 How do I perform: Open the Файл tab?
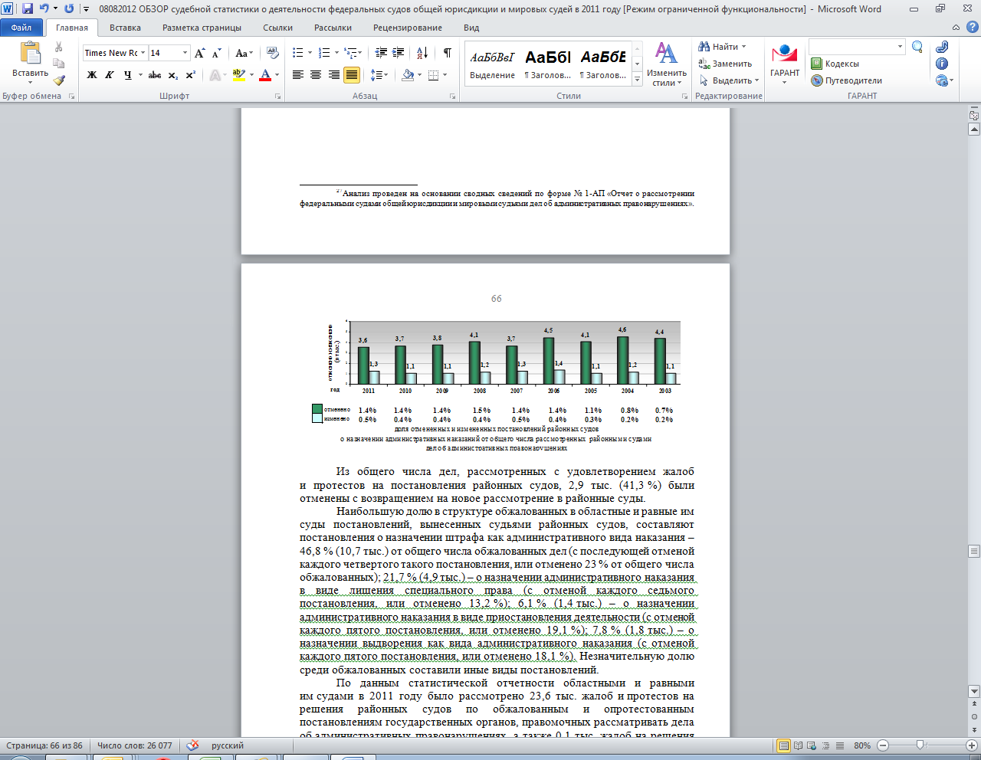point(21,28)
